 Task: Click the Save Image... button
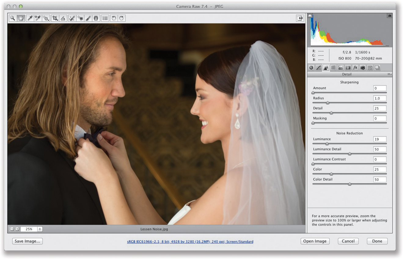coord(27,241)
